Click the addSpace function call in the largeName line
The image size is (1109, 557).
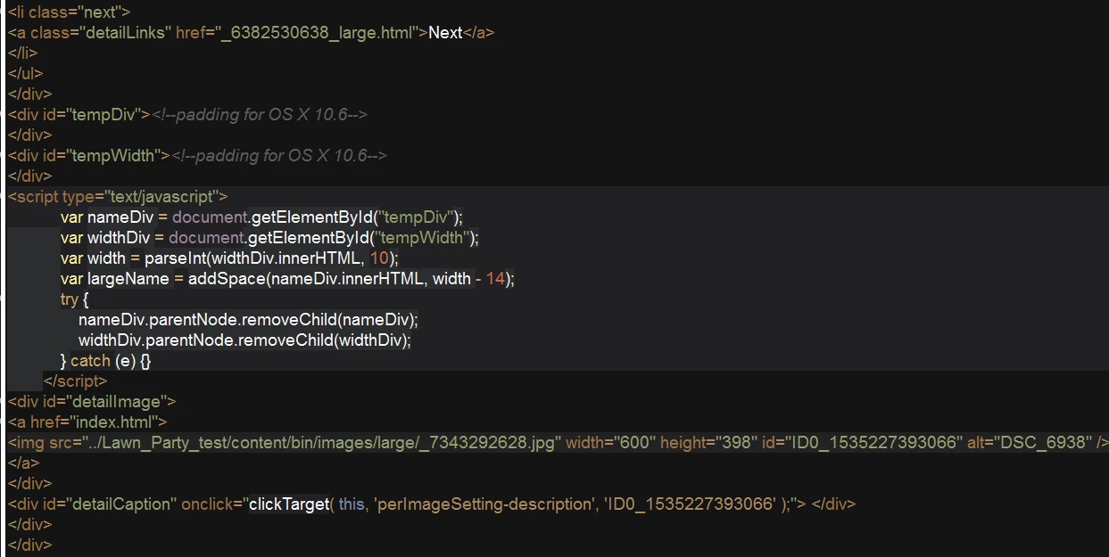click(x=349, y=279)
